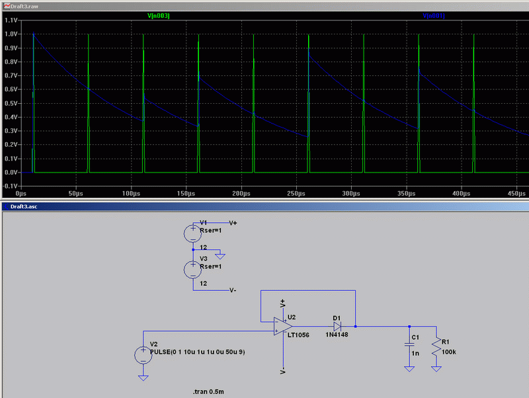Screen dimensions: 529x398
Task: Click the D1 reference designator
Action: tap(337, 318)
